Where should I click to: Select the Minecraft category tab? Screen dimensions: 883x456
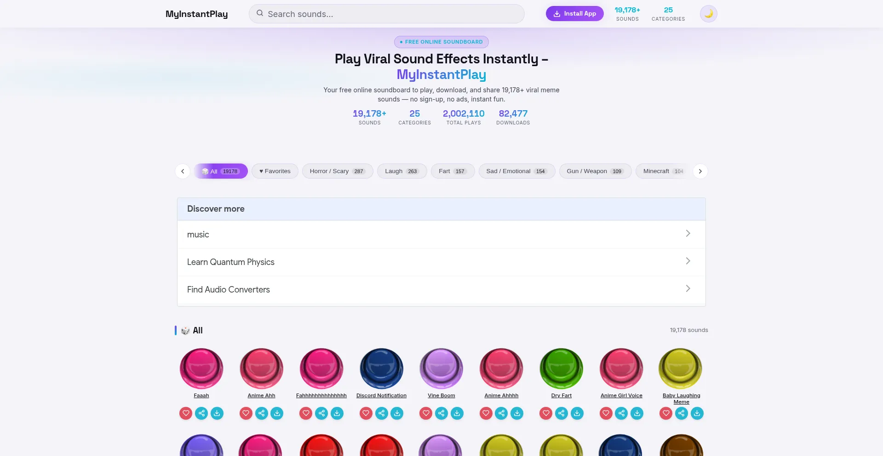[x=663, y=171]
